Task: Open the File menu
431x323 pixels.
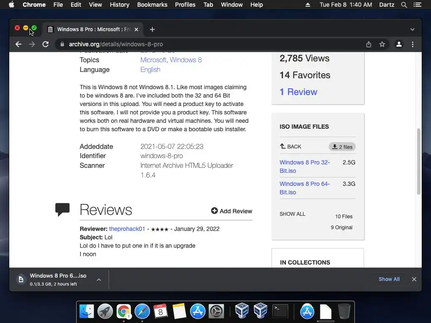Action: pyautogui.click(x=58, y=5)
